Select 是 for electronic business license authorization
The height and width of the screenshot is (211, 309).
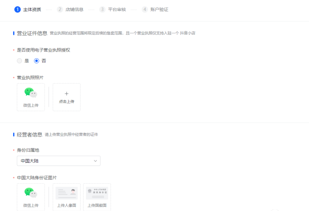tap(19, 61)
